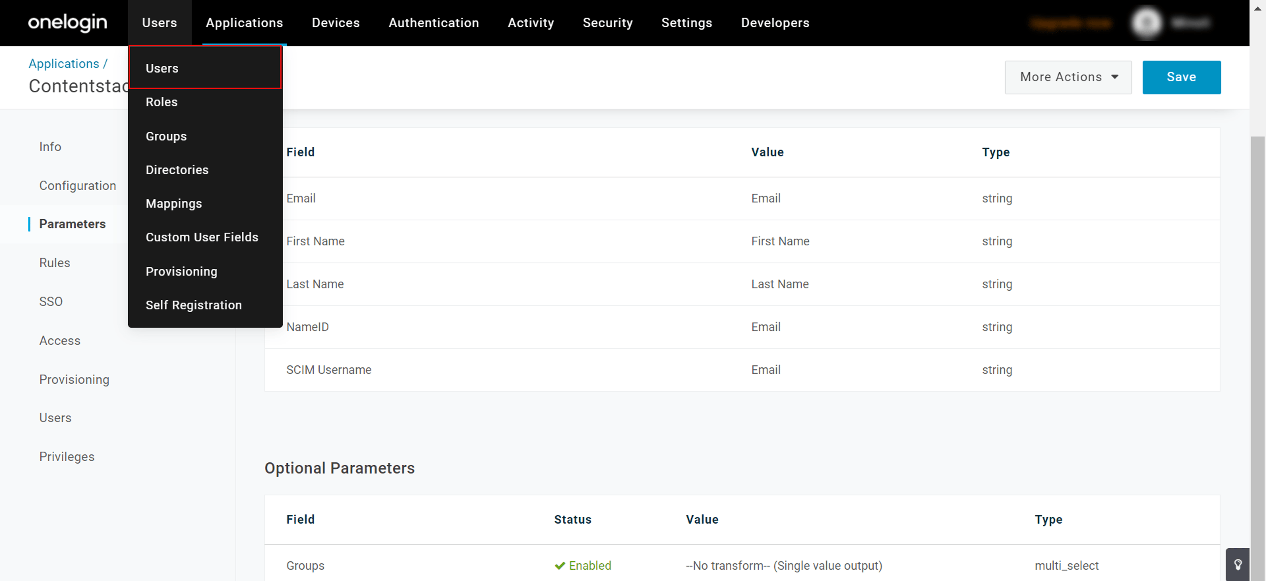This screenshot has height=581, width=1266.
Task: Open the Access sidebar tab
Action: 60,340
